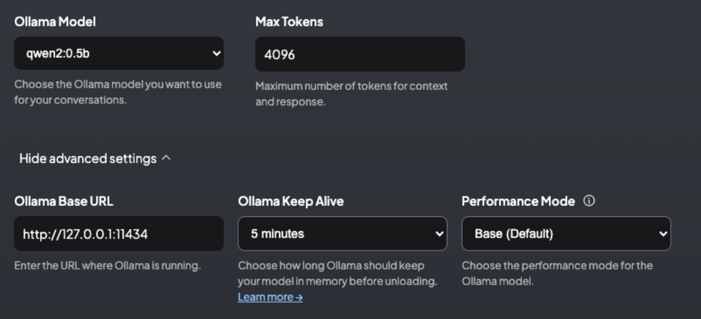The height and width of the screenshot is (319, 701).
Task: Click the 'Maximum number of tokens' description text
Action: pyautogui.click(x=352, y=94)
